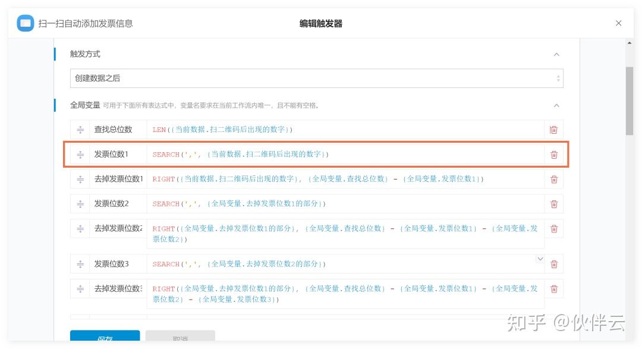
Task: Edit the SEARCH expression of 发票位数1
Action: point(345,155)
